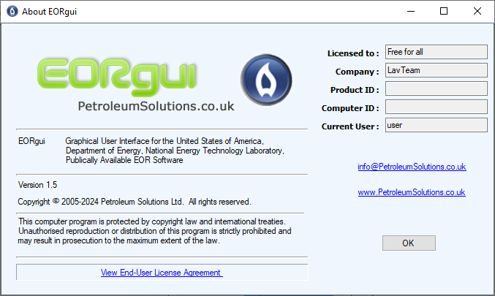Image resolution: width=495 pixels, height=296 pixels.
Task: Click the EORgui description paragraph
Action: pyautogui.click(x=175, y=151)
